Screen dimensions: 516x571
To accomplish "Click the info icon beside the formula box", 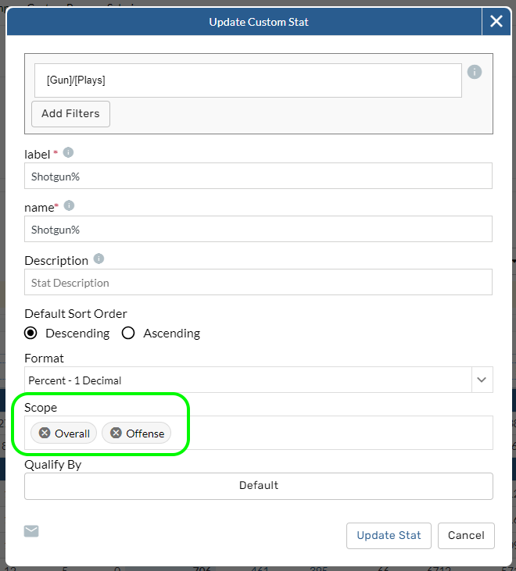I will tap(474, 72).
